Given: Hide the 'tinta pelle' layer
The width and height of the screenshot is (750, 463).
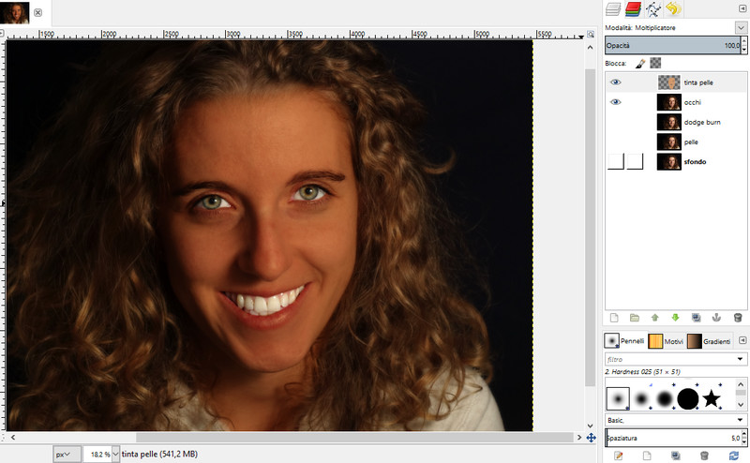Looking at the screenshot, I should [616, 82].
